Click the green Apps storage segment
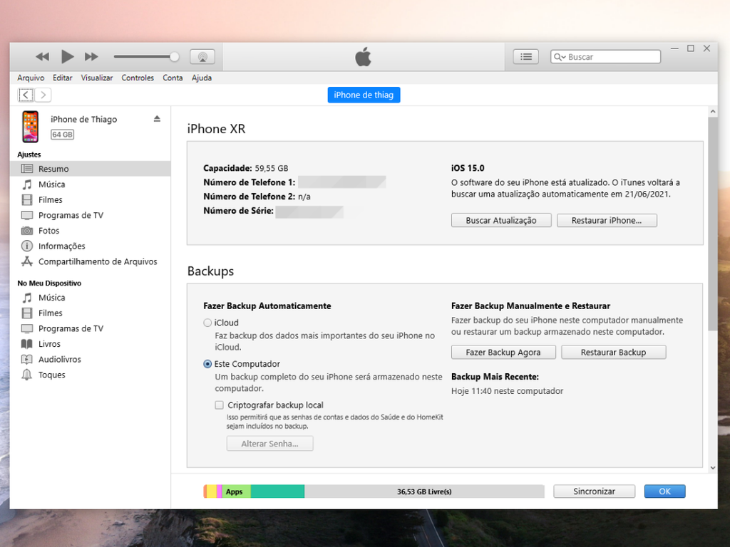This screenshot has height=547, width=730. [x=237, y=491]
